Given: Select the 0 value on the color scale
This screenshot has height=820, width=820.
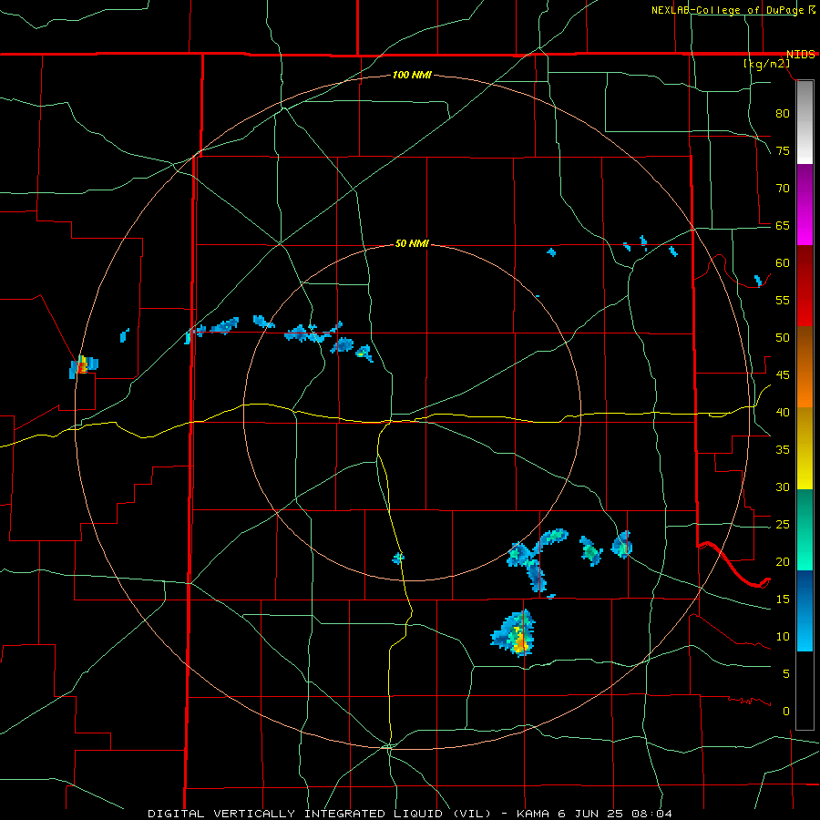Looking at the screenshot, I should coord(786,712).
